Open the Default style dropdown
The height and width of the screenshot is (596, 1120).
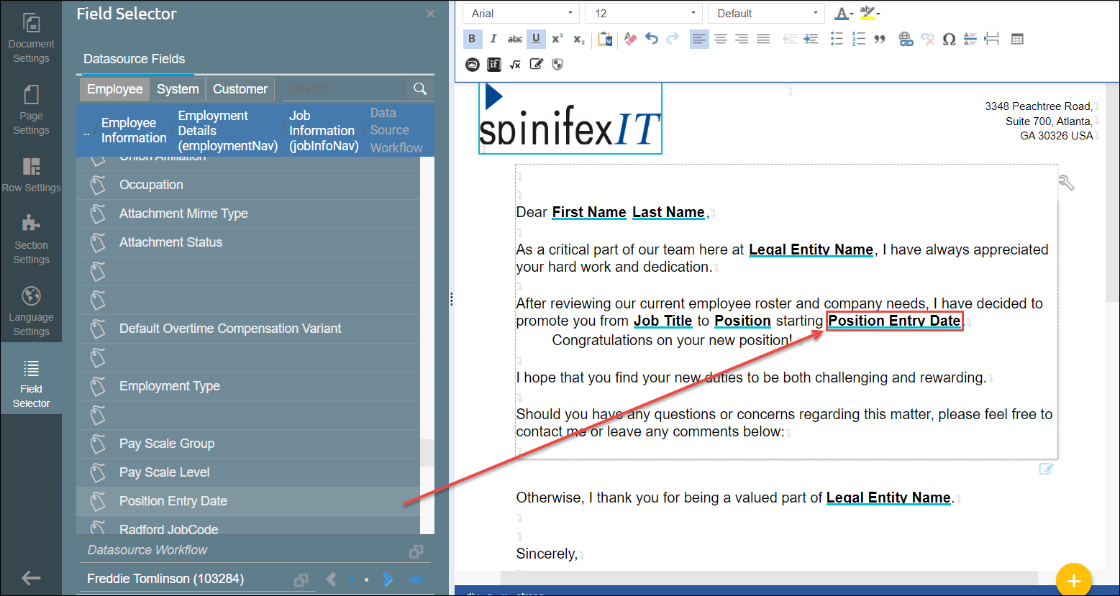[766, 14]
